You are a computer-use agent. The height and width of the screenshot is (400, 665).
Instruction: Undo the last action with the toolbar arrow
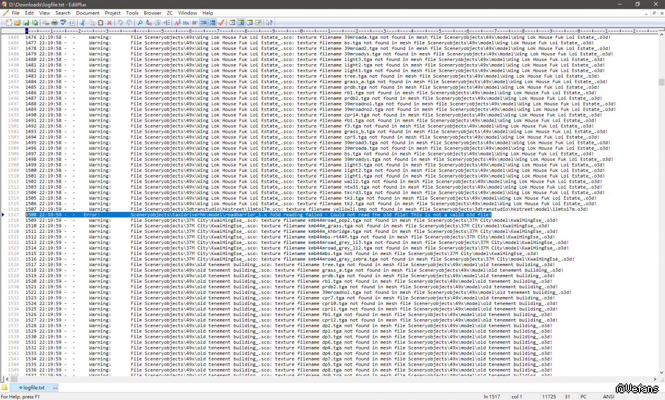pos(120,22)
